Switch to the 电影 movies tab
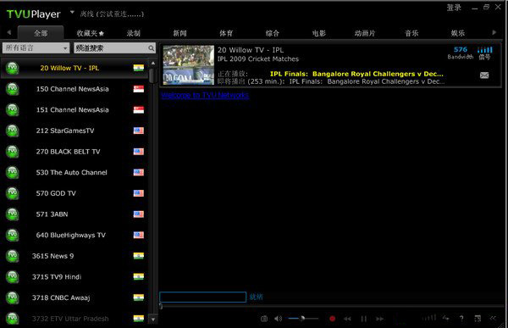 click(x=319, y=33)
